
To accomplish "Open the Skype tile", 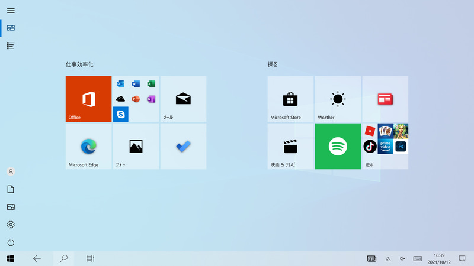I will [x=121, y=114].
